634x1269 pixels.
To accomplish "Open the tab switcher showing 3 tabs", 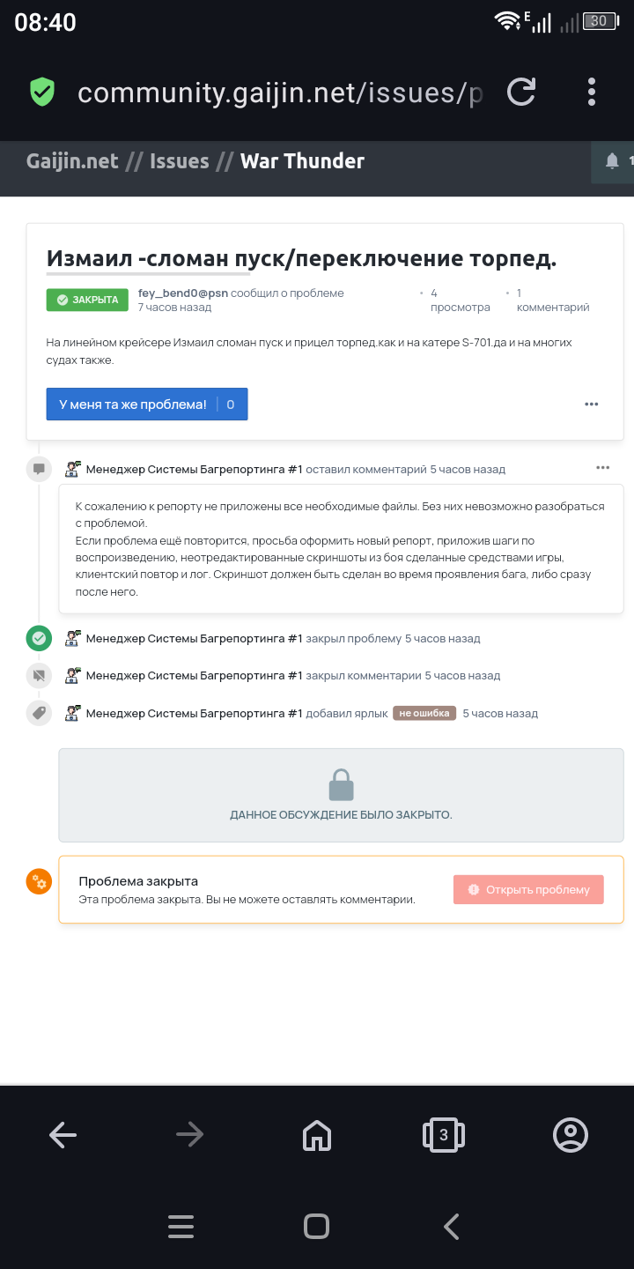I will coord(443,1135).
